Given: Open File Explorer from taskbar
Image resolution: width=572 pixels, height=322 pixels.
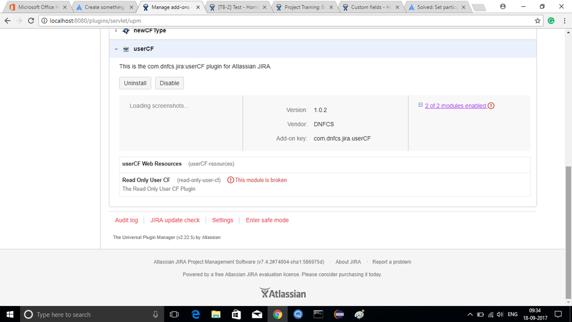Looking at the screenshot, I should click(x=216, y=315).
